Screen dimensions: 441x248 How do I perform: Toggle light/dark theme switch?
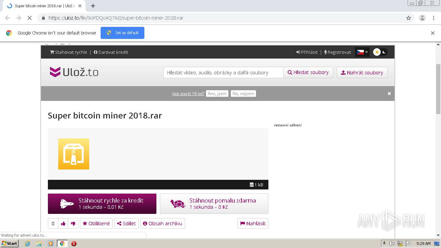tap(380, 52)
